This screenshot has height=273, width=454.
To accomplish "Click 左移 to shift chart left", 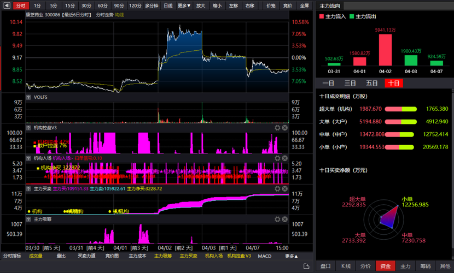I will point(234,5).
